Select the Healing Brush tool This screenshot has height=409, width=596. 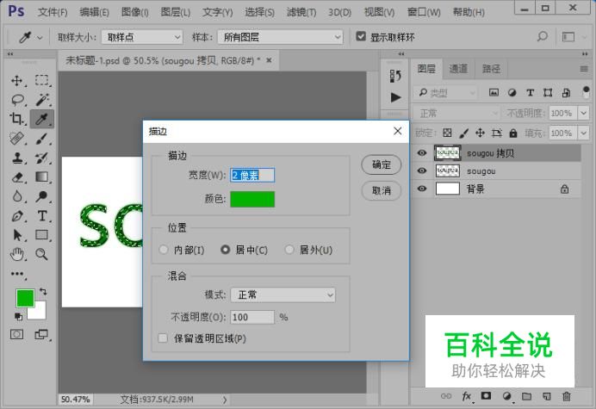click(16, 139)
